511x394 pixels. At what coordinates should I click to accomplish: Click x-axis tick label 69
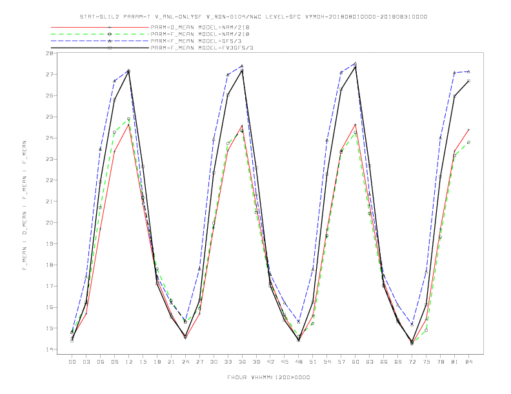pos(398,362)
